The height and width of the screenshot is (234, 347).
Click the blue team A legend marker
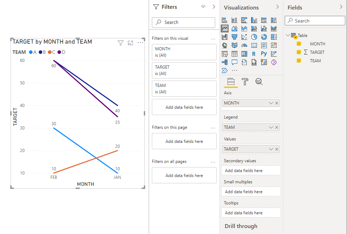tap(31, 52)
